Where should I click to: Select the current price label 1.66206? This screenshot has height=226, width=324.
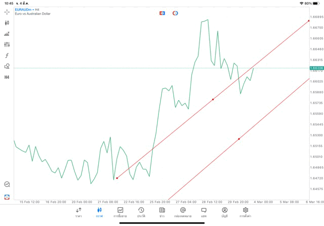click(x=316, y=68)
